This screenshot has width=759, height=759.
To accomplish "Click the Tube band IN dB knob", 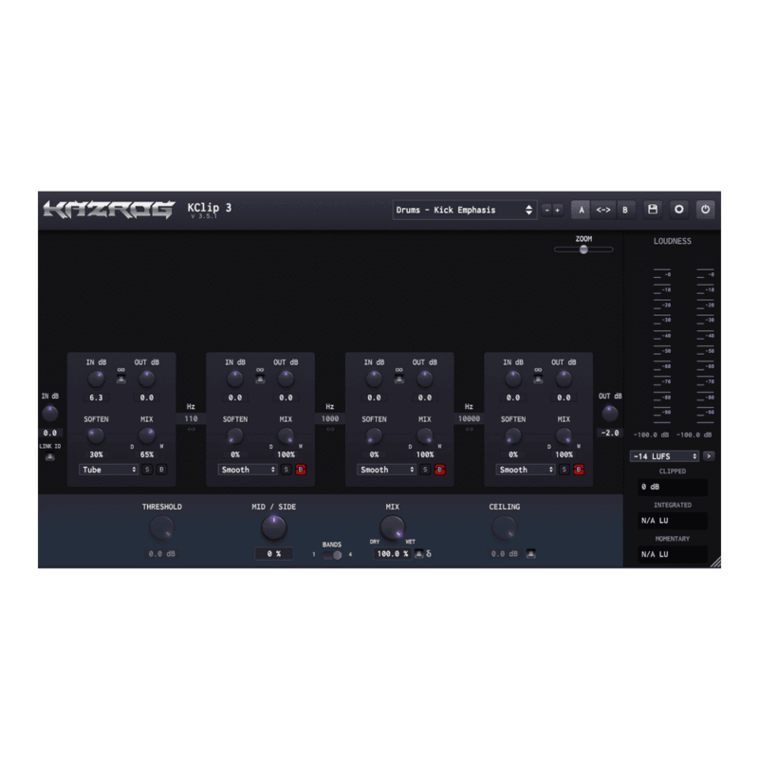I will click(96, 379).
